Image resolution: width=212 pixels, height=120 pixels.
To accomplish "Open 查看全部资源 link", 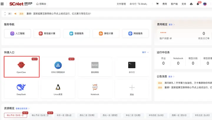I will click(x=22, y=108).
